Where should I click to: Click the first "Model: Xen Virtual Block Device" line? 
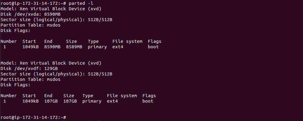51,9
